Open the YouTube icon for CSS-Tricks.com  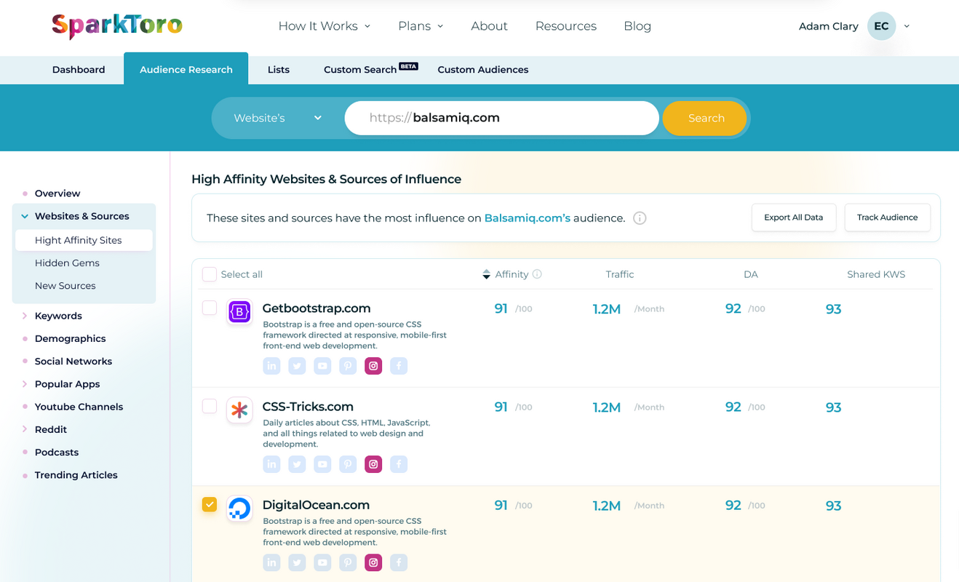coord(322,464)
